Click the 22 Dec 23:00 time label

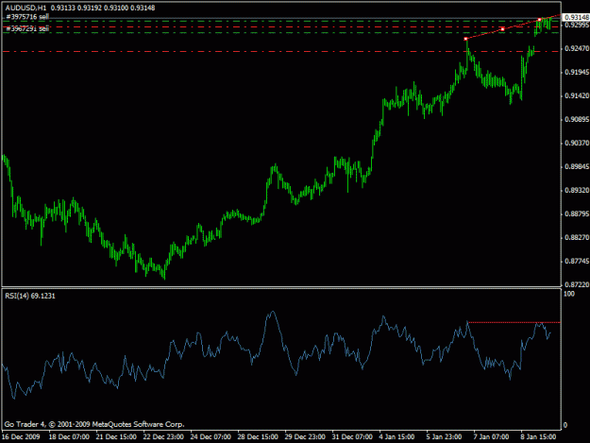(x=163, y=437)
